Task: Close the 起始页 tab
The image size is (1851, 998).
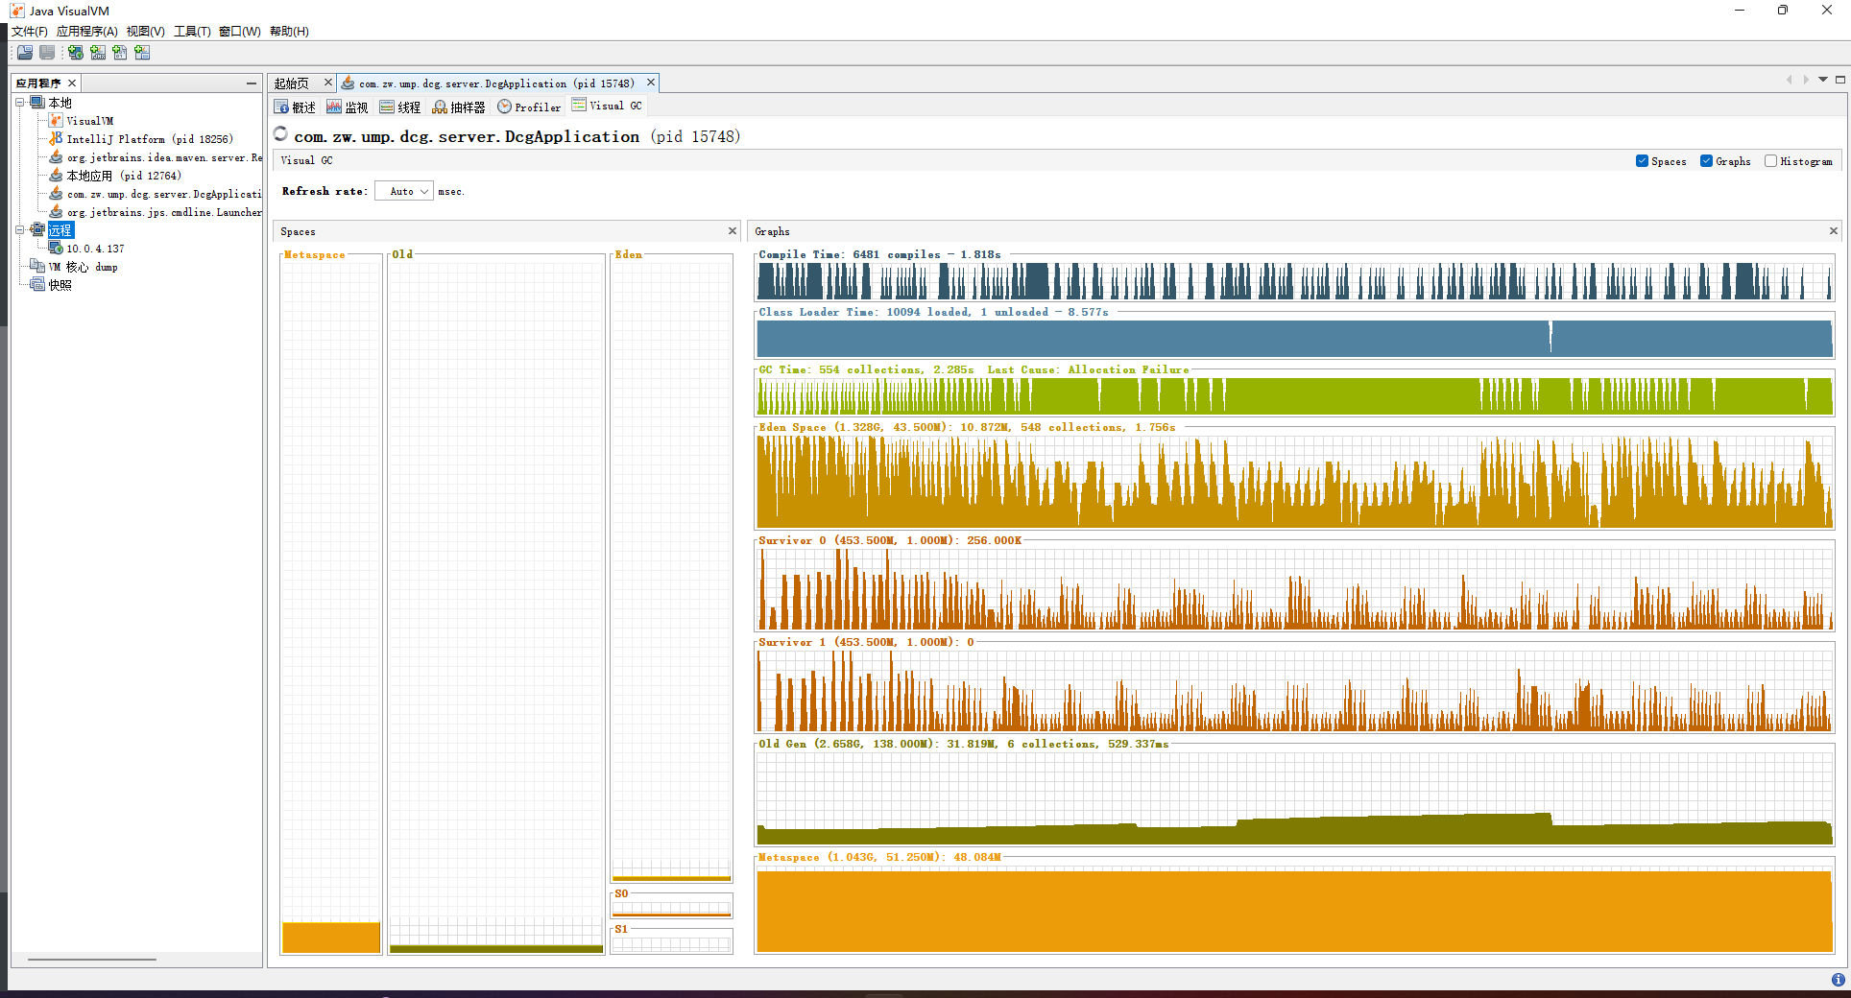Action: coord(327,83)
